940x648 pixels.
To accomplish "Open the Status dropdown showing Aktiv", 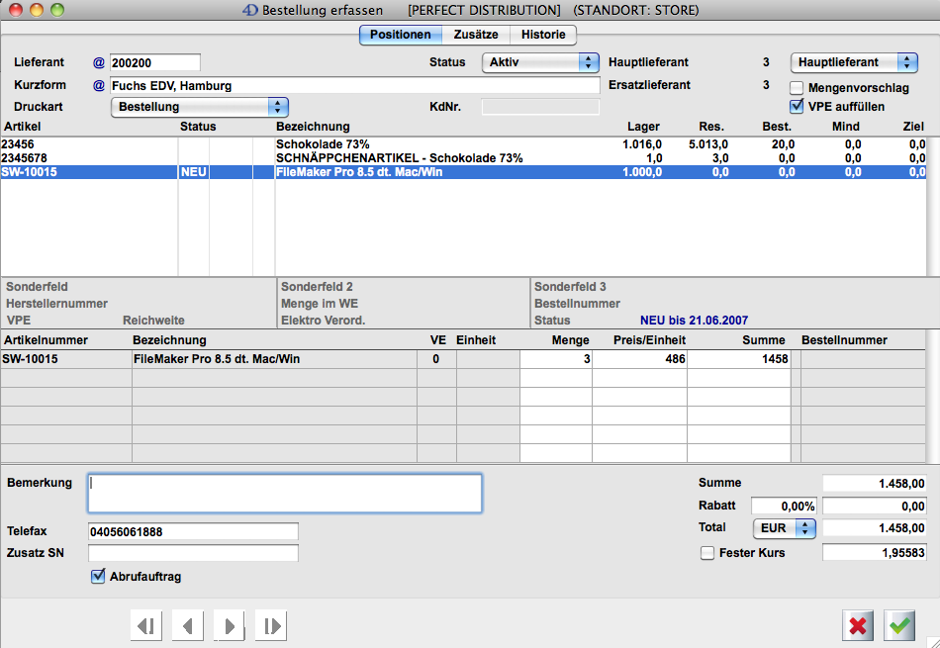I will coord(541,62).
